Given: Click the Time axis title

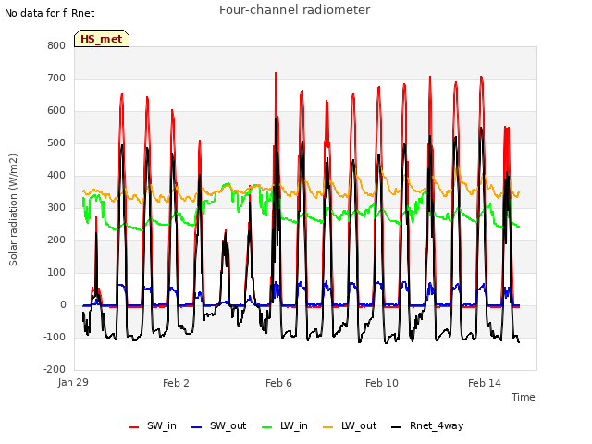Looking at the screenshot, I should (x=524, y=397).
